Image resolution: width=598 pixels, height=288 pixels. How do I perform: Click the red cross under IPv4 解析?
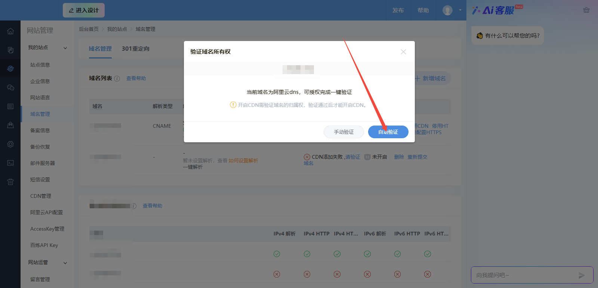coord(277,274)
